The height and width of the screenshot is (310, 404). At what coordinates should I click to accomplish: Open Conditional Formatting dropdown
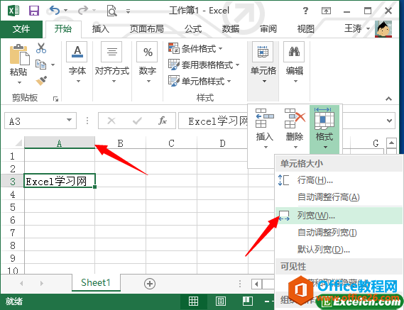[x=195, y=48]
